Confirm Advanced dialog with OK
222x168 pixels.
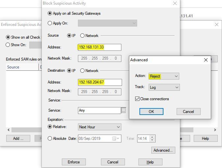coord(151,111)
